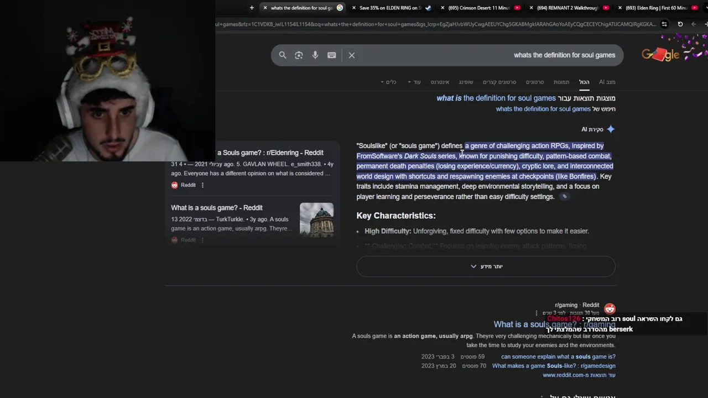Select the 'מצב AI' search tab
Viewport: 708px width, 398px height.
(607, 82)
